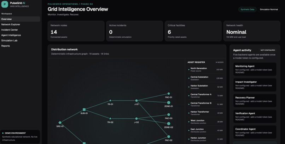Screen dimensions: 285x144
Task: Click the Network health Nominal card
Action: pyautogui.click(x=252, y=31)
